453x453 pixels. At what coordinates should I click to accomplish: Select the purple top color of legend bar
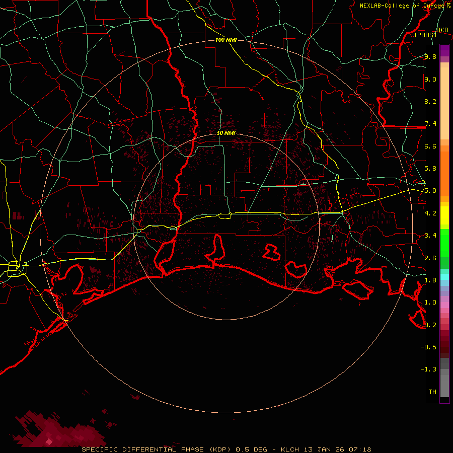[x=444, y=50]
